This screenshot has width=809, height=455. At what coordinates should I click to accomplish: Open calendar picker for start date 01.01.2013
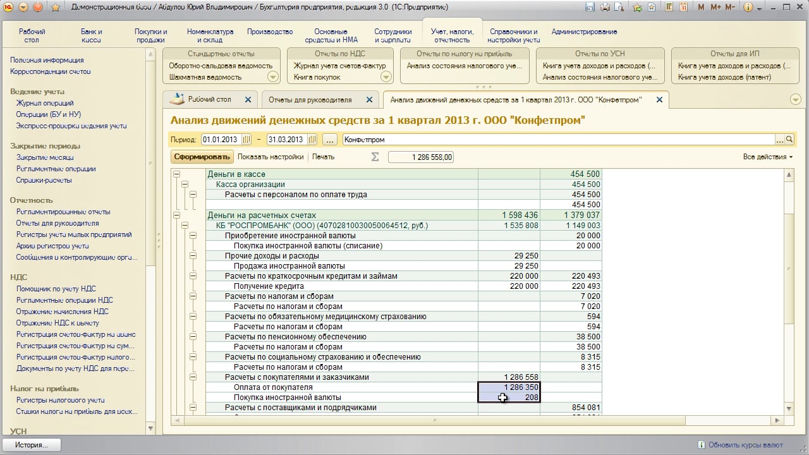[x=246, y=140]
